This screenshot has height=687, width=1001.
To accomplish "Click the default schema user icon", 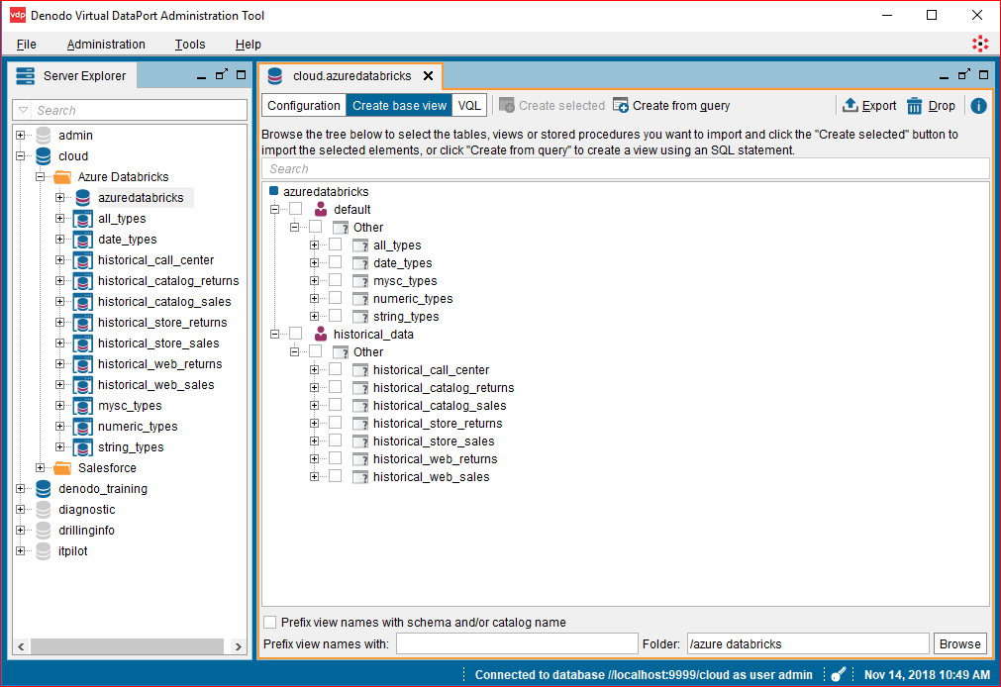I will 321,210.
